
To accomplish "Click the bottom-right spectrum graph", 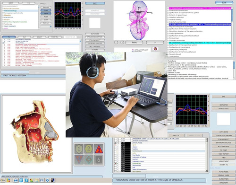I will (x=192, y=110).
